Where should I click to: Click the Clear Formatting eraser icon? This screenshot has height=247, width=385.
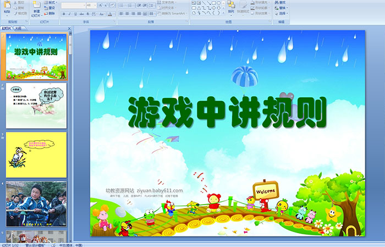tap(112, 5)
